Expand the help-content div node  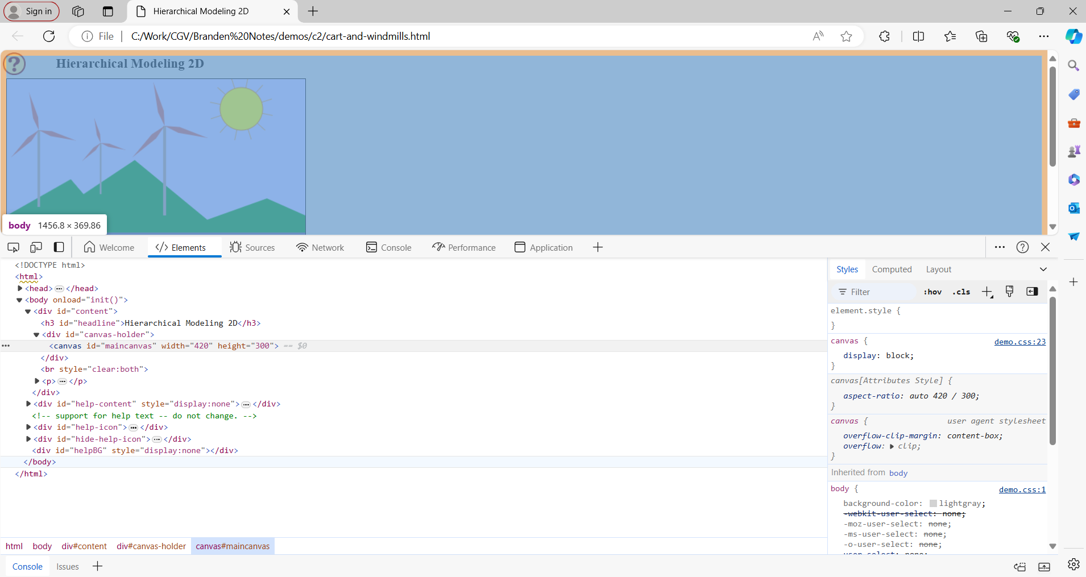tap(28, 404)
